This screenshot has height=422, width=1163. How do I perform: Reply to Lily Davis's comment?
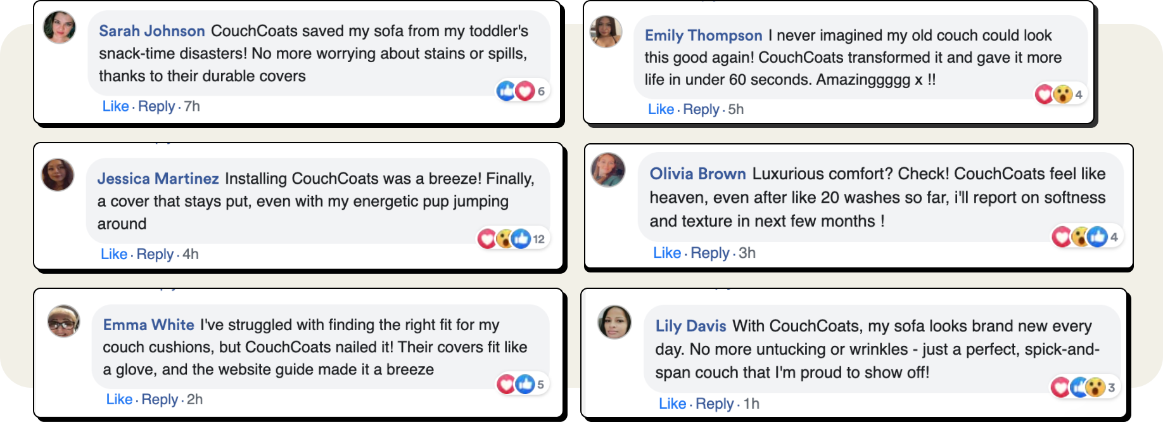coord(714,404)
